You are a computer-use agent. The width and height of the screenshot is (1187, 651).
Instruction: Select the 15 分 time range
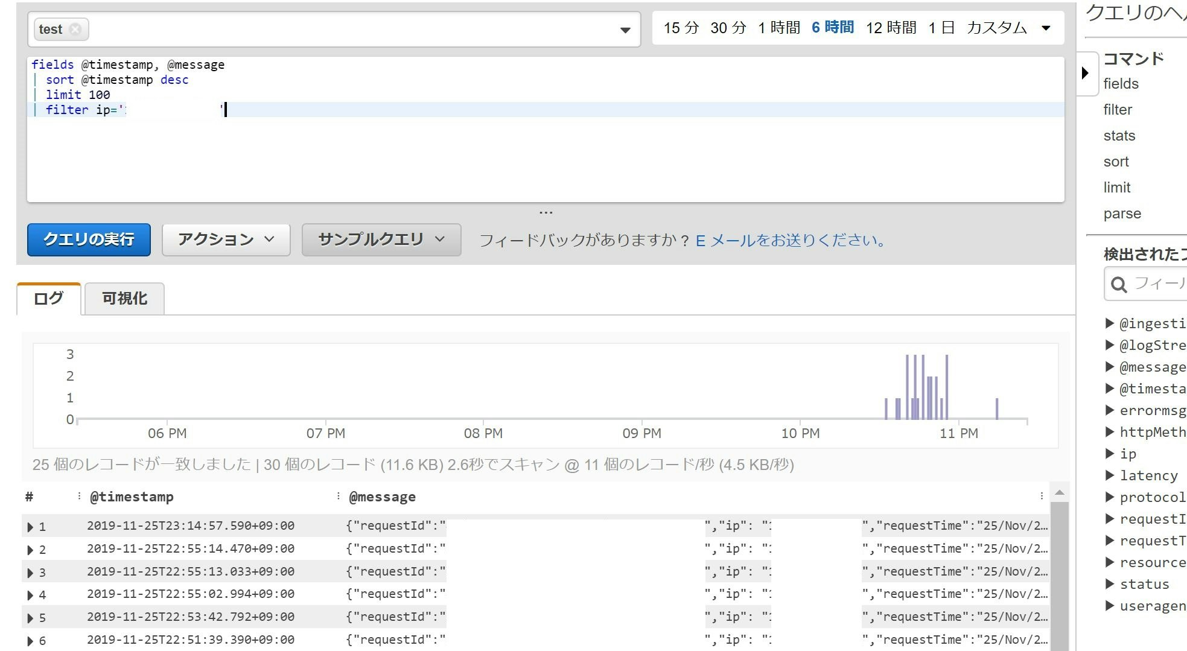tap(681, 28)
